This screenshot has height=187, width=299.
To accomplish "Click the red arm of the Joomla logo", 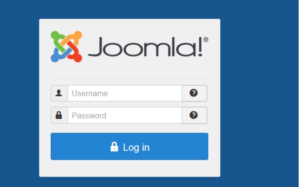I will pyautogui.click(x=75, y=52).
